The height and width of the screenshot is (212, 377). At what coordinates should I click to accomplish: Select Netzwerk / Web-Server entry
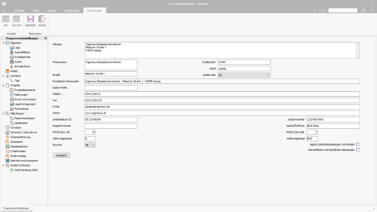24,132
